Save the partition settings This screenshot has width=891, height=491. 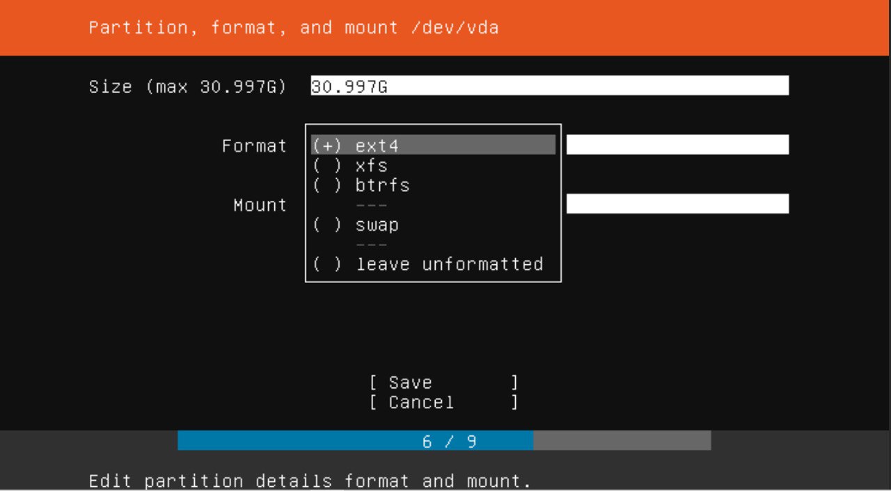(x=444, y=383)
